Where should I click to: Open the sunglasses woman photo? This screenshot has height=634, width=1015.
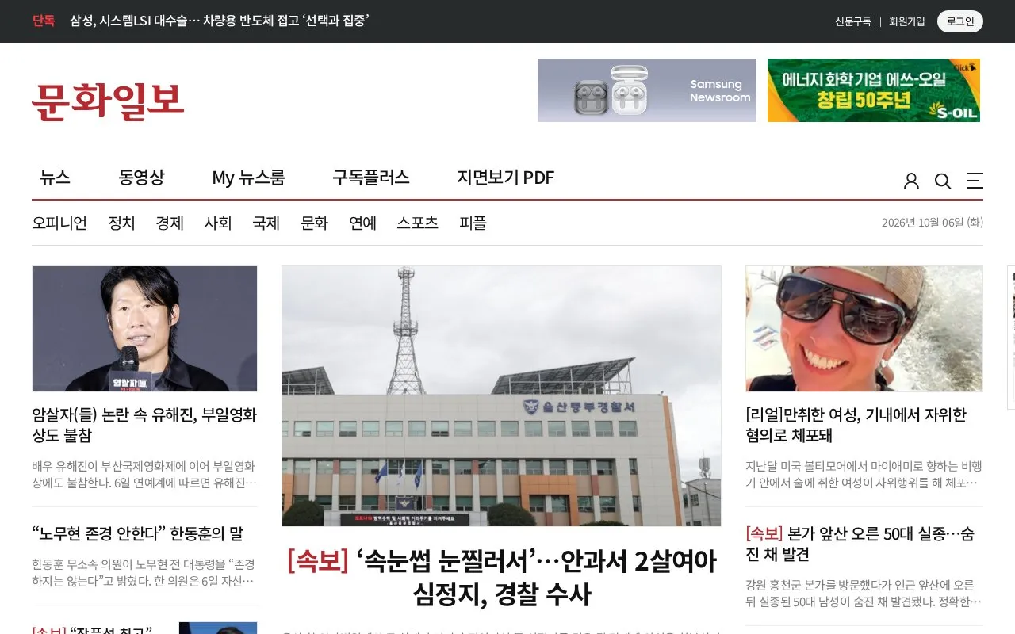tap(864, 329)
